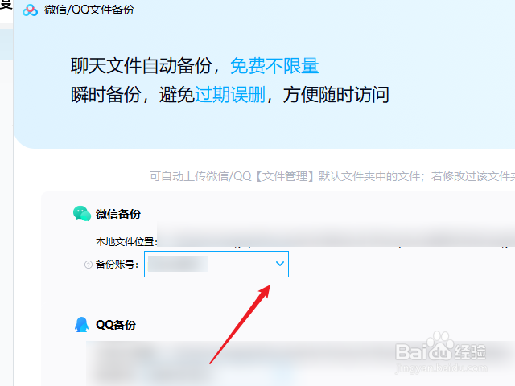Viewport: 515px width, 386px height.
Task: Select the QQ备份 section heading
Action: [x=116, y=325]
